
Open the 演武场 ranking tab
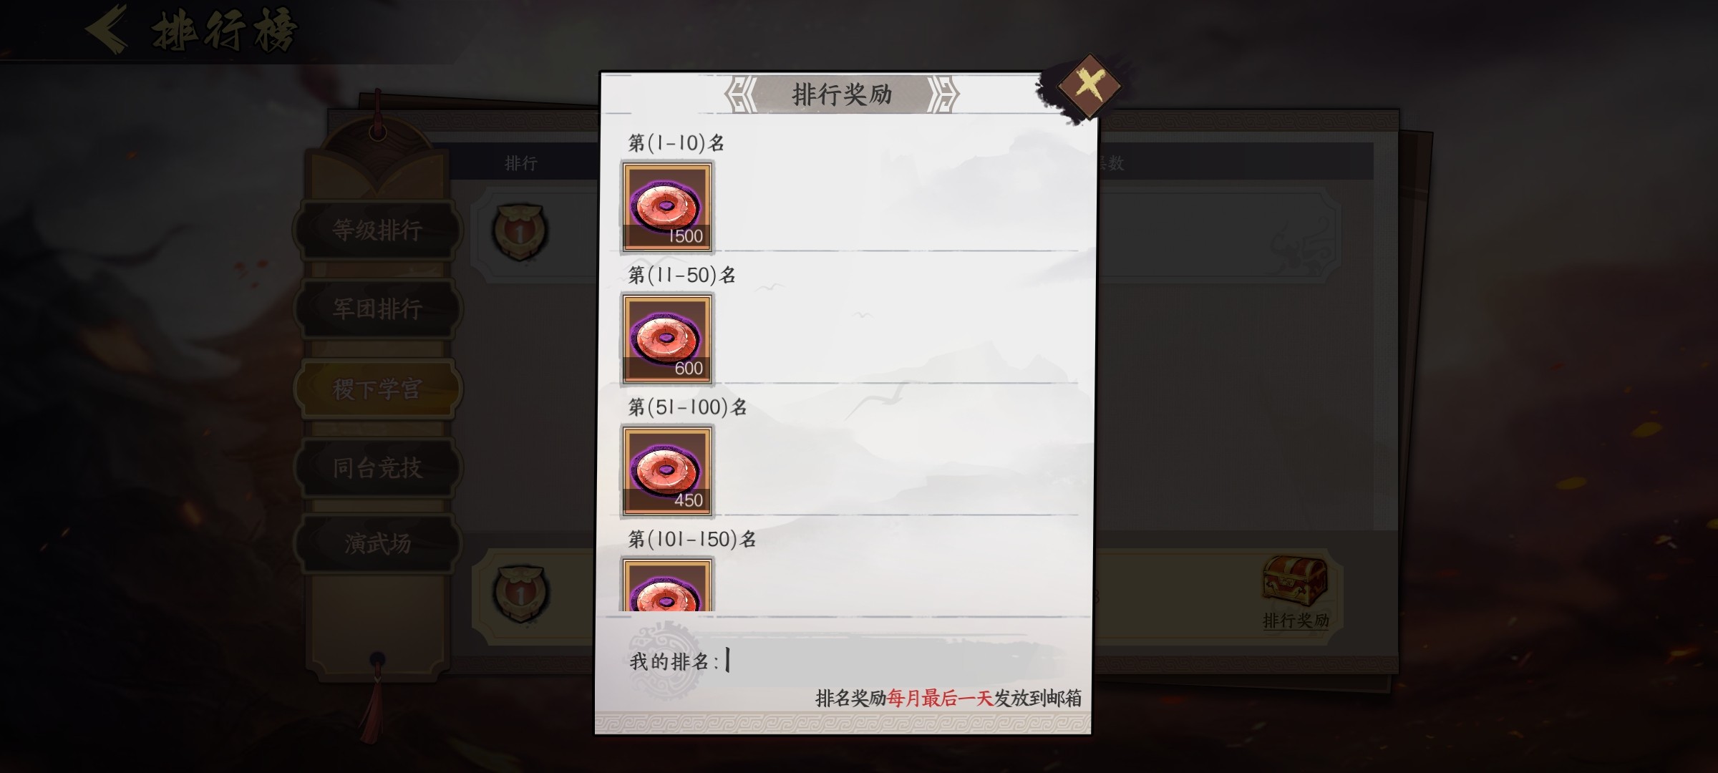377,543
